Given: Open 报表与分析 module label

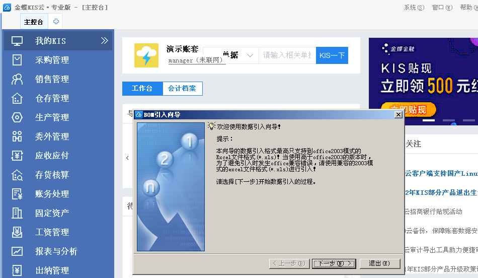Looking at the screenshot, I should [56, 251].
